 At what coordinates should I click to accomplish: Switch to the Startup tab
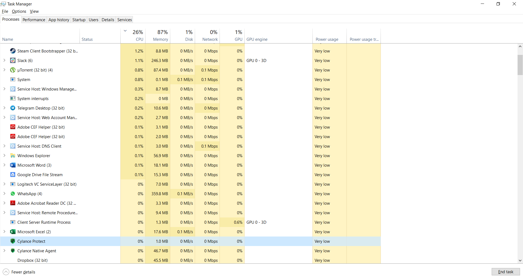(79, 20)
